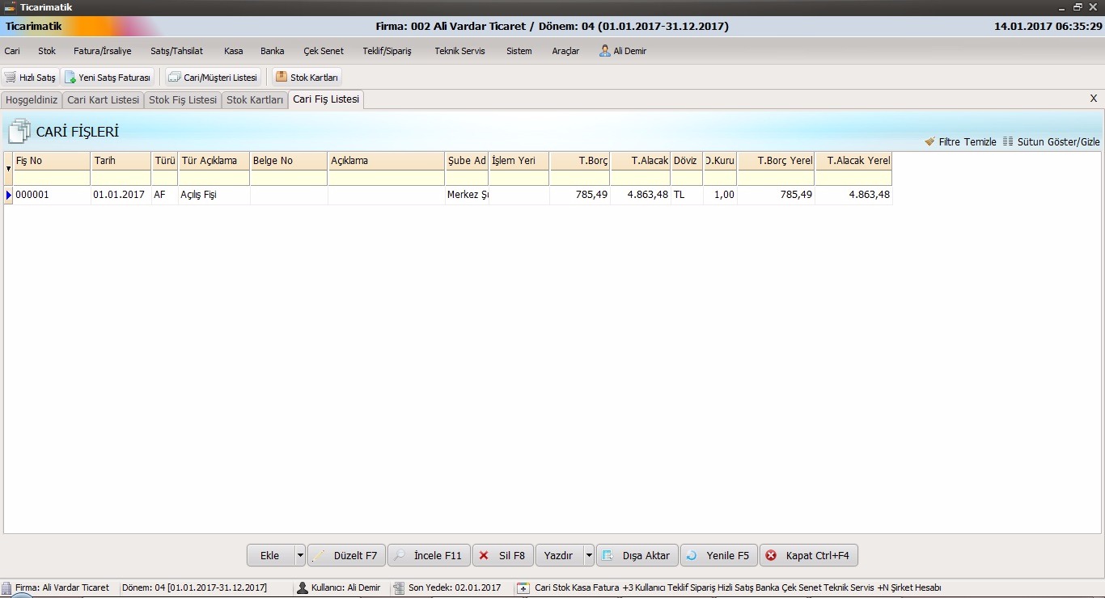Click Sütun Göster/Gizle column icon
The width and height of the screenshot is (1105, 598).
[1008, 141]
